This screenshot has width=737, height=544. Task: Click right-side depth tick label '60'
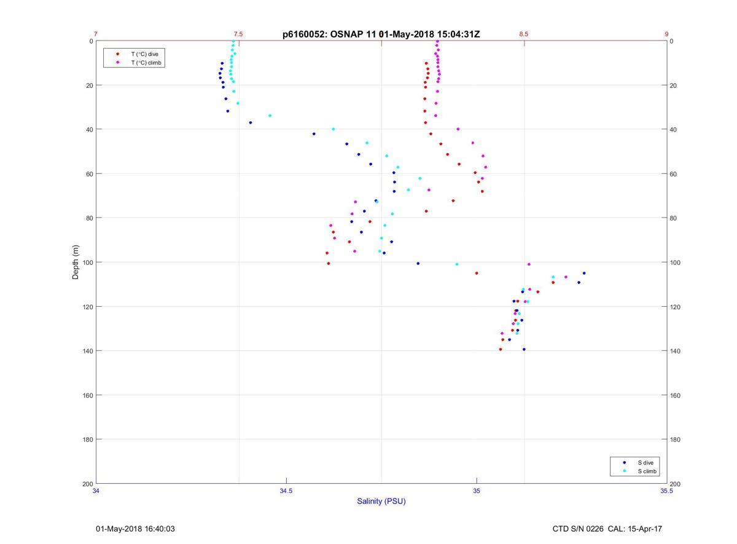pos(673,174)
